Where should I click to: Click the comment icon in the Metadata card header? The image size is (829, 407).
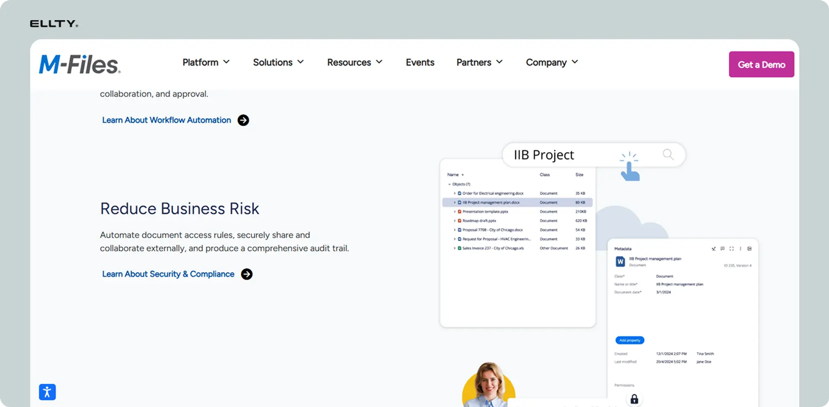click(x=722, y=249)
